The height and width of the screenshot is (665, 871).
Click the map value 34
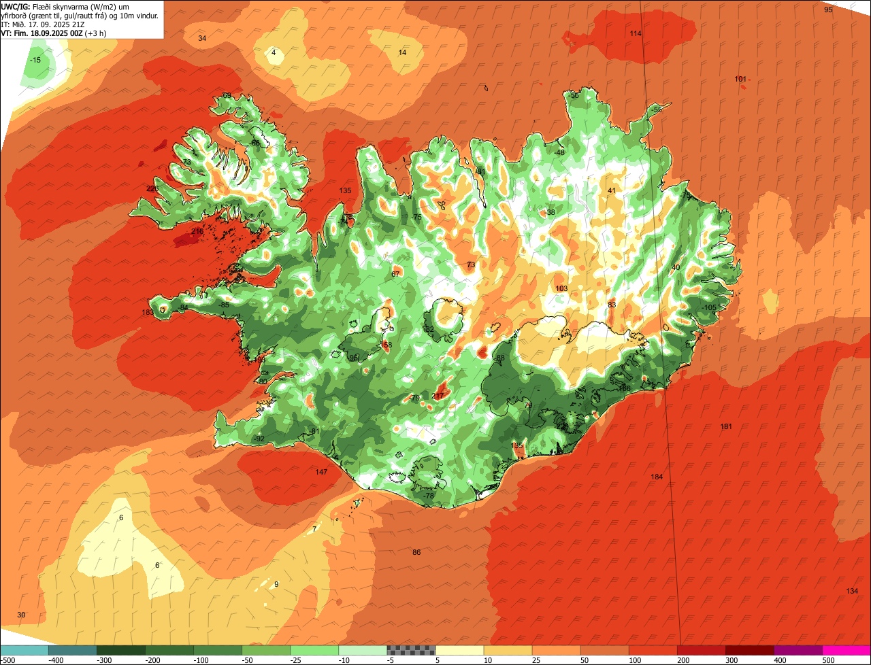(x=202, y=38)
